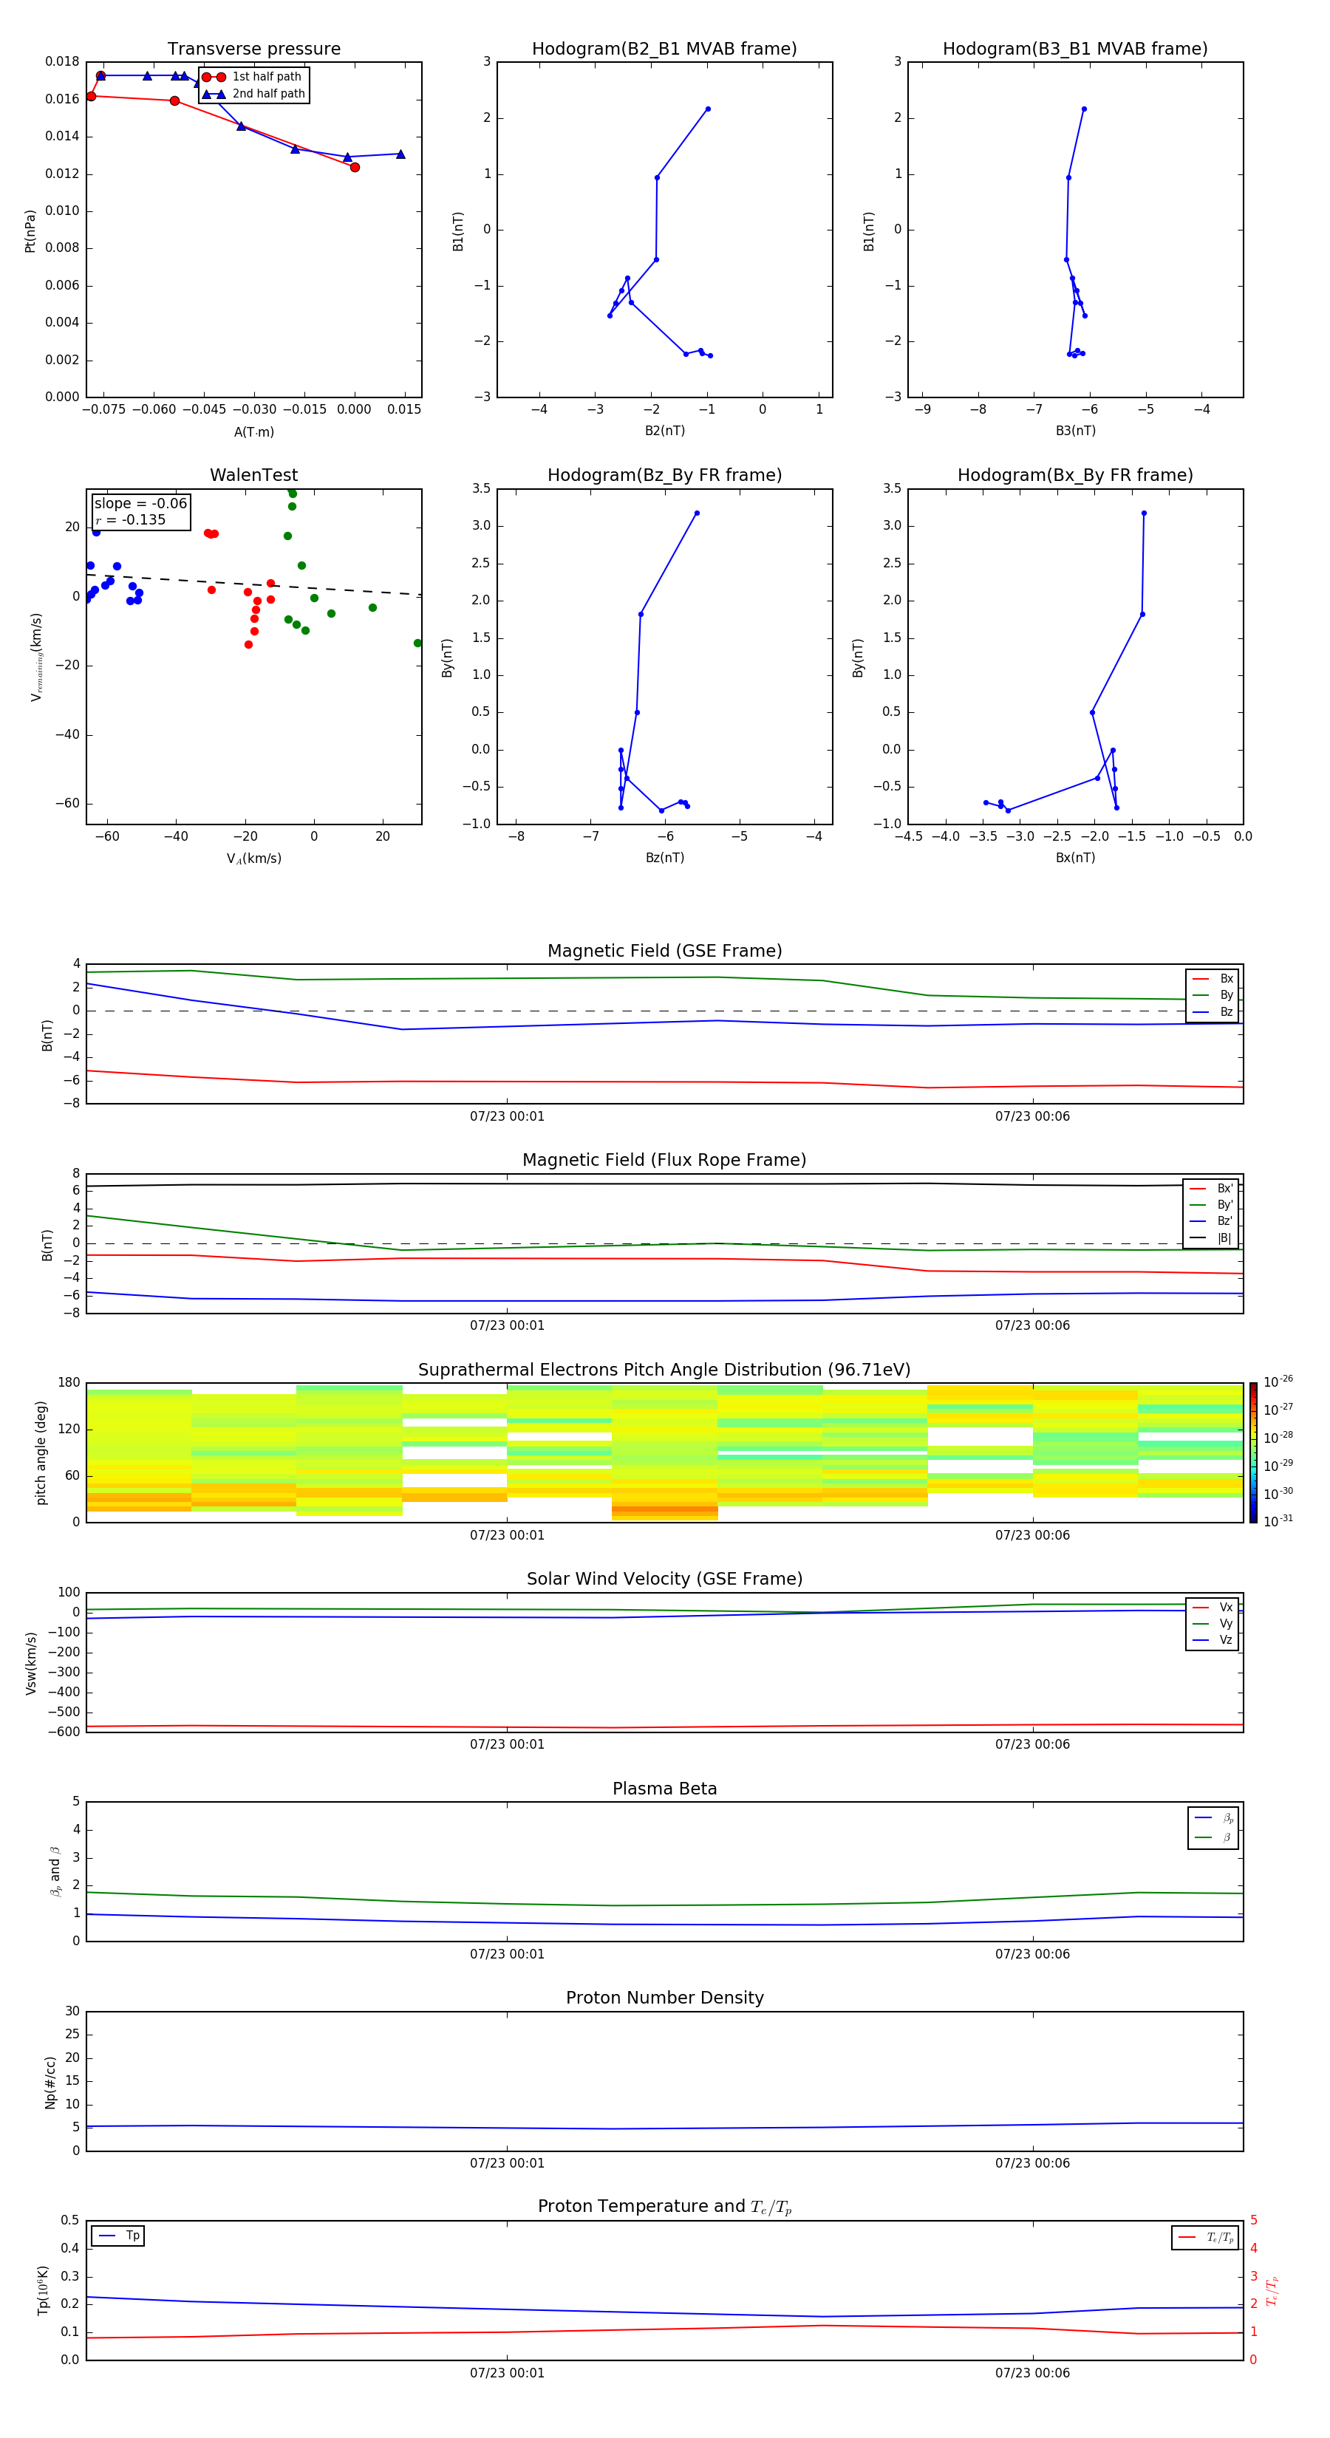Select the 'Magnetic Field (GSE Frame)' title
This screenshot has width=1330, height=2438.
pos(664,951)
